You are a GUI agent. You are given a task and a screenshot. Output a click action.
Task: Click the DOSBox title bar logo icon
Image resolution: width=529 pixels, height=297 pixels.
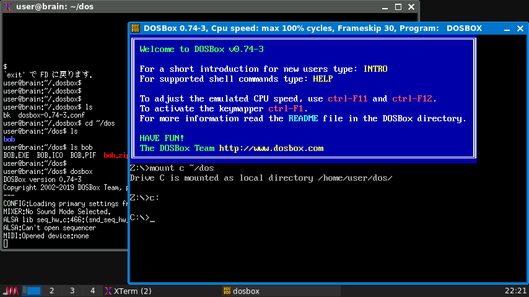(x=136, y=28)
